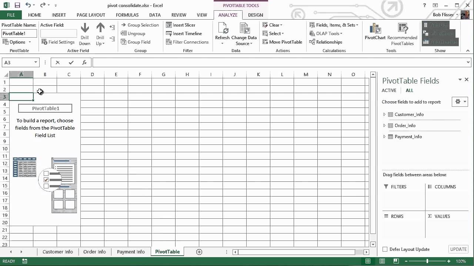Expand the Payment_Info table fields
This screenshot has width=474, height=266.
(x=384, y=137)
